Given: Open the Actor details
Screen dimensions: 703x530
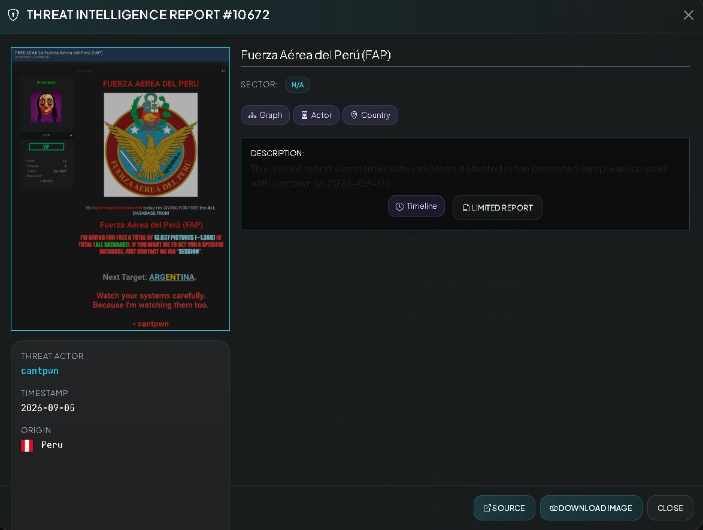Looking at the screenshot, I should point(316,115).
